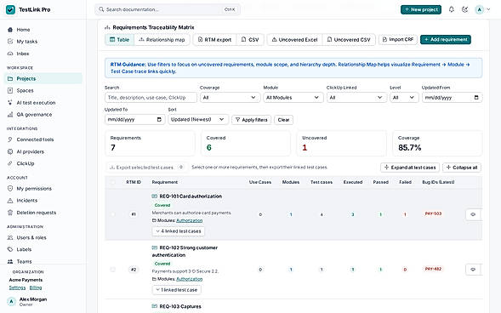
Task: Click the TestLink Pro logo icon
Action: coord(10,9)
